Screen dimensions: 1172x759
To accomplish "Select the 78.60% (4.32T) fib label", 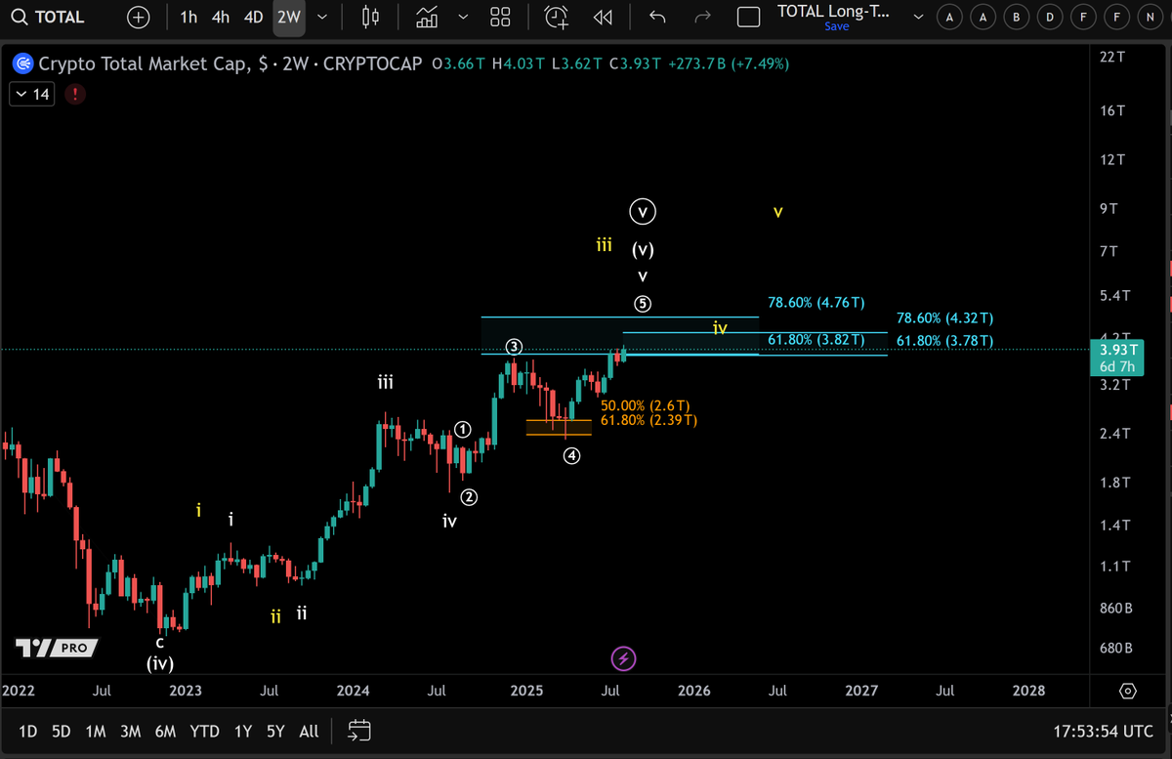I will pyautogui.click(x=944, y=318).
